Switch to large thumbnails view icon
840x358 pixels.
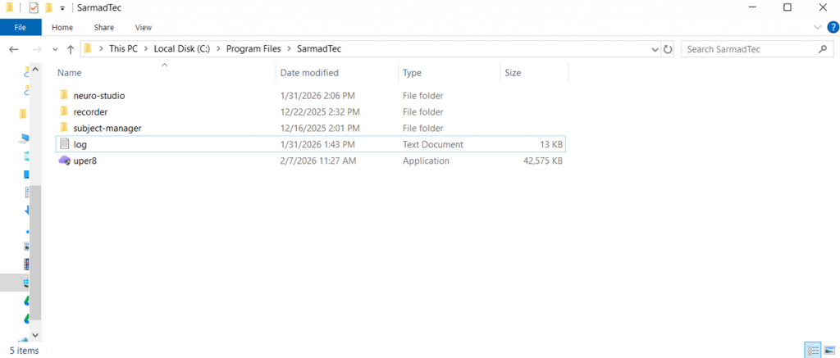pyautogui.click(x=829, y=351)
